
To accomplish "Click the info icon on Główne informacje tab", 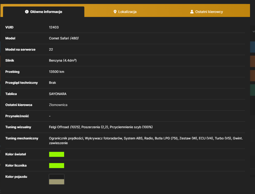I will [27, 12].
